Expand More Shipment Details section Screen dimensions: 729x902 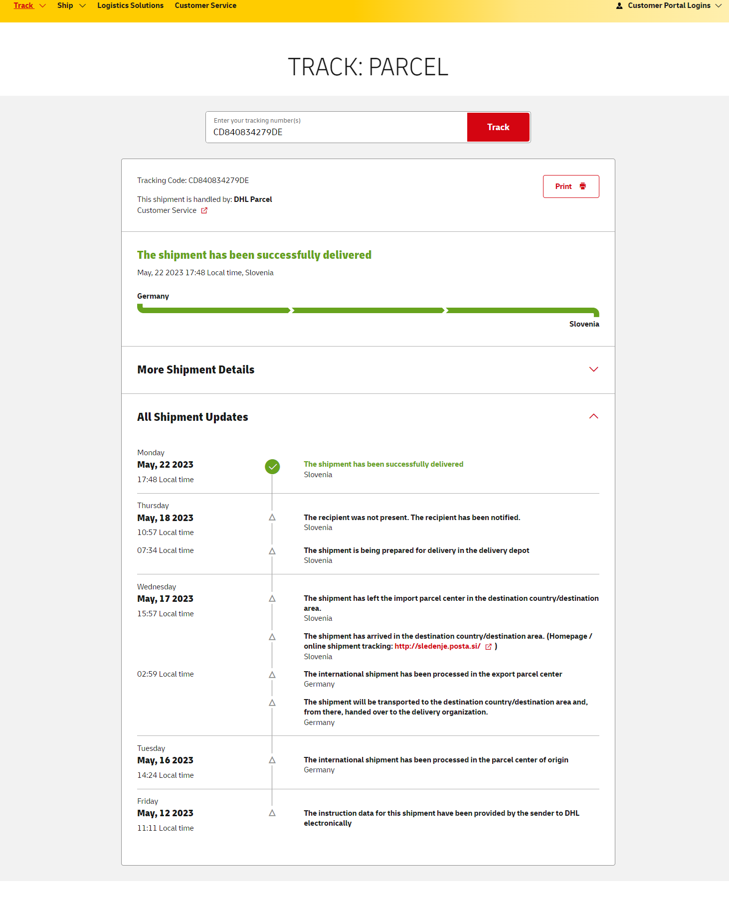[593, 369]
